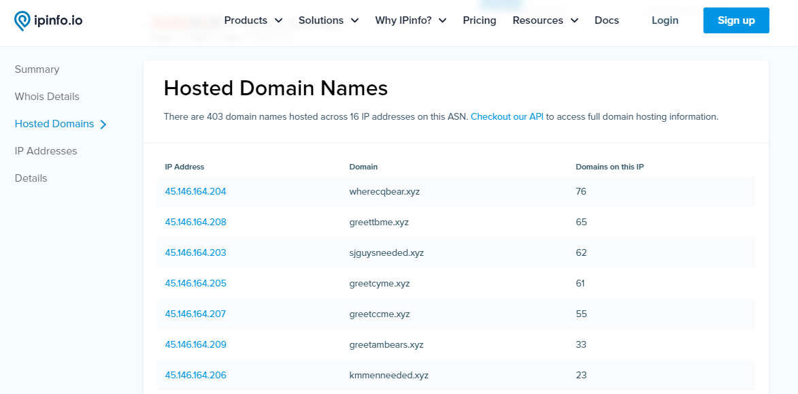This screenshot has width=798, height=394.
Task: Click the Login link
Action: tap(665, 20)
